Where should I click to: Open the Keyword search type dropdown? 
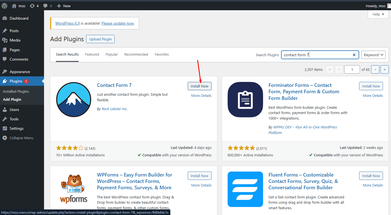(373, 55)
